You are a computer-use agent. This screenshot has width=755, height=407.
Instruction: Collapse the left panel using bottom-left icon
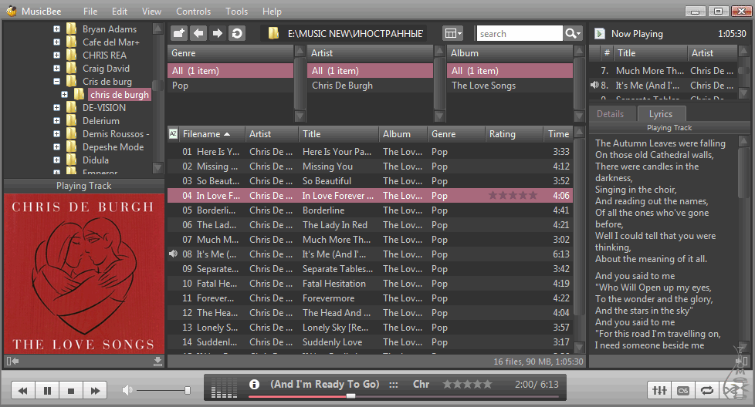coord(12,361)
